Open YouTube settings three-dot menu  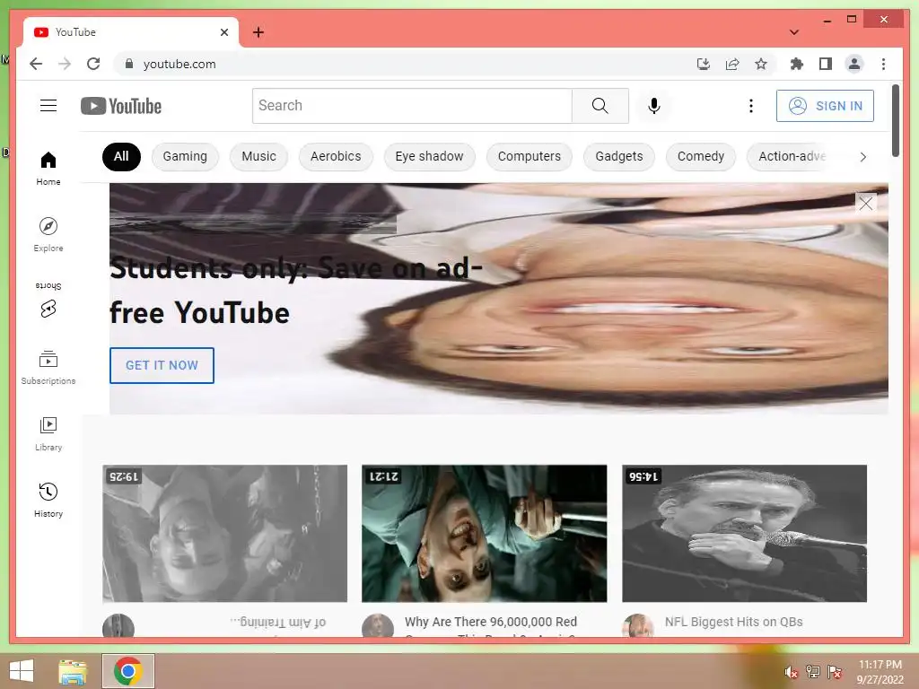751,106
